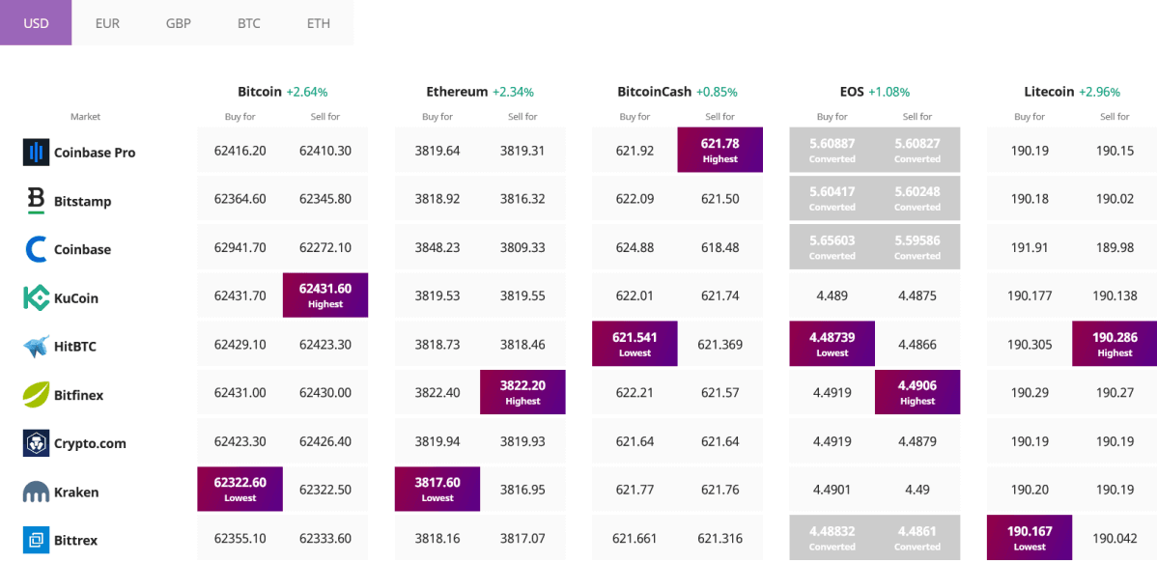Select HitBTC lowest BitcoinCash buy 621.541
The height and width of the screenshot is (563, 1157).
pos(635,344)
